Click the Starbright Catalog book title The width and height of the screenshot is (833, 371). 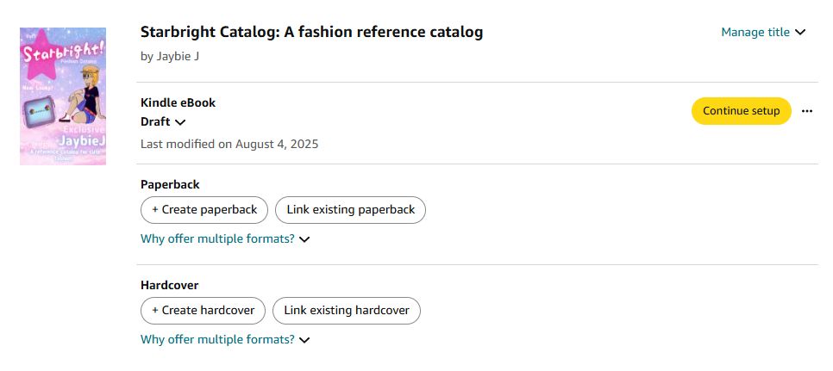(311, 32)
